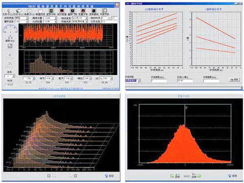Open the Parameters (F10) toolbar icon

[x=29, y=11]
